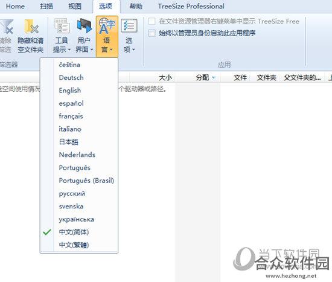
Task: Switch to the Home tab
Action: click(x=15, y=7)
